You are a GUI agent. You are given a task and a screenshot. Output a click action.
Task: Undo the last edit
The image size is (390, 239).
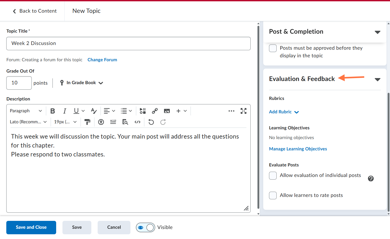pos(151,122)
